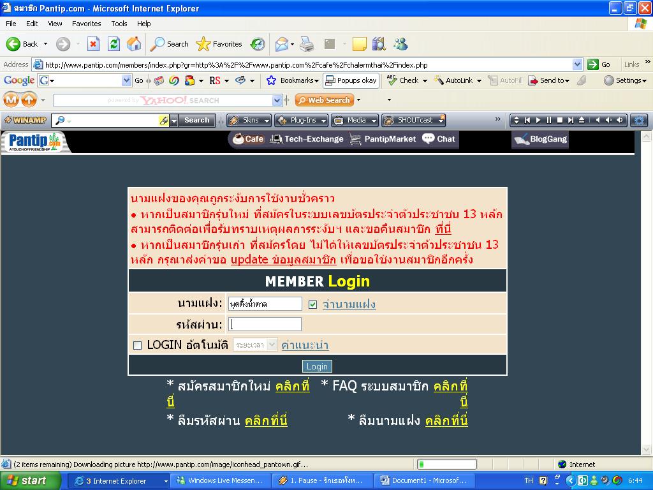Open History clock icon

pyautogui.click(x=258, y=44)
